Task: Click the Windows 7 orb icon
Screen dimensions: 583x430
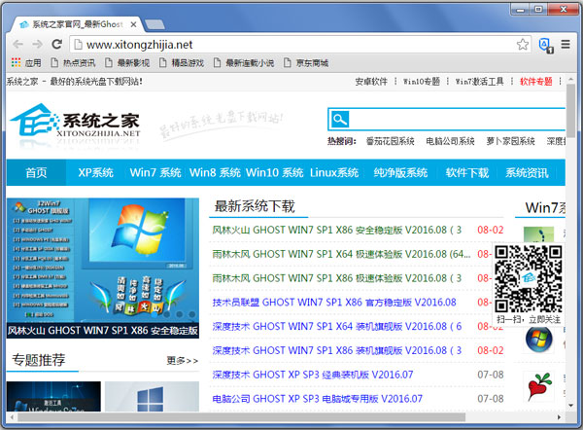Action: pyautogui.click(x=538, y=339)
